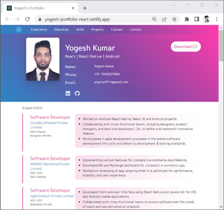The width and height of the screenshot is (224, 210).
Task: Open Contact nav link
Action: coord(136,29)
